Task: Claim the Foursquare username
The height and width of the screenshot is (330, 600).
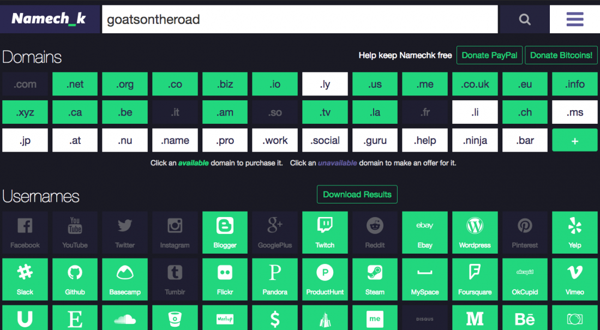Action: [475, 279]
